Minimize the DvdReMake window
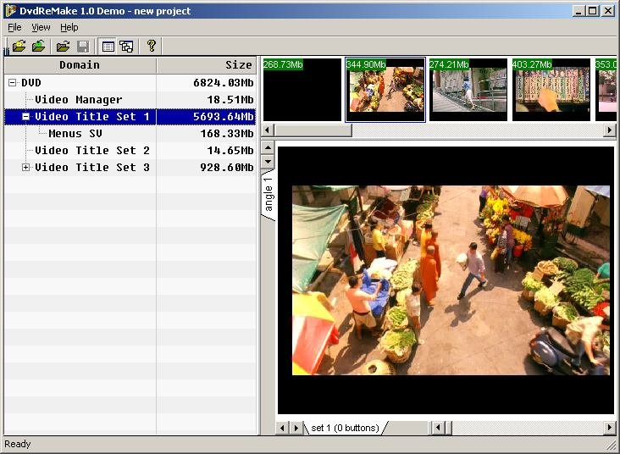This screenshot has width=620, height=454. pos(578,11)
